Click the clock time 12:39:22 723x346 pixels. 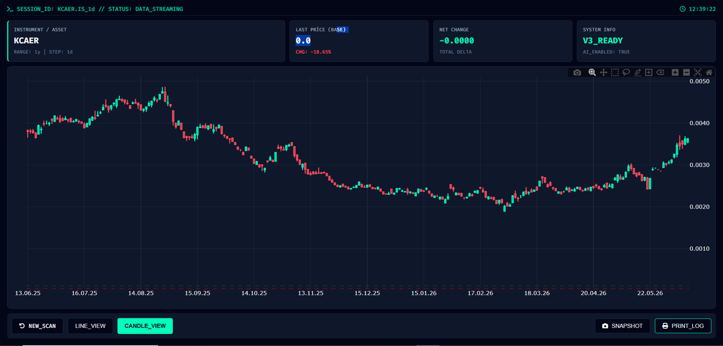click(x=702, y=9)
